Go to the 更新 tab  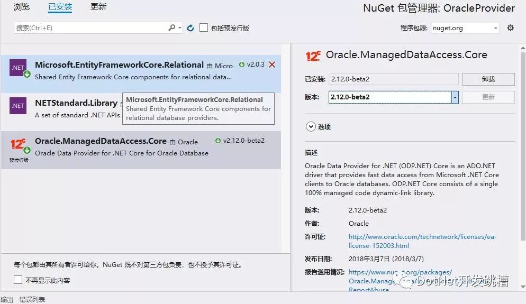(98, 7)
